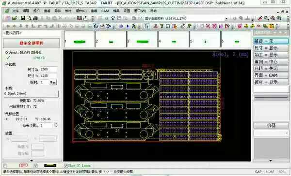The height and width of the screenshot is (176, 291).
Task: Click the red pen icon near zoom tools
Action: pyautogui.click(x=260, y=18)
